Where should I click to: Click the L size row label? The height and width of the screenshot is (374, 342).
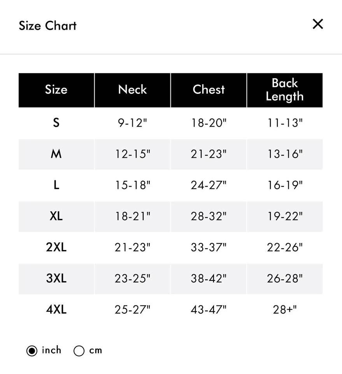[x=56, y=185]
